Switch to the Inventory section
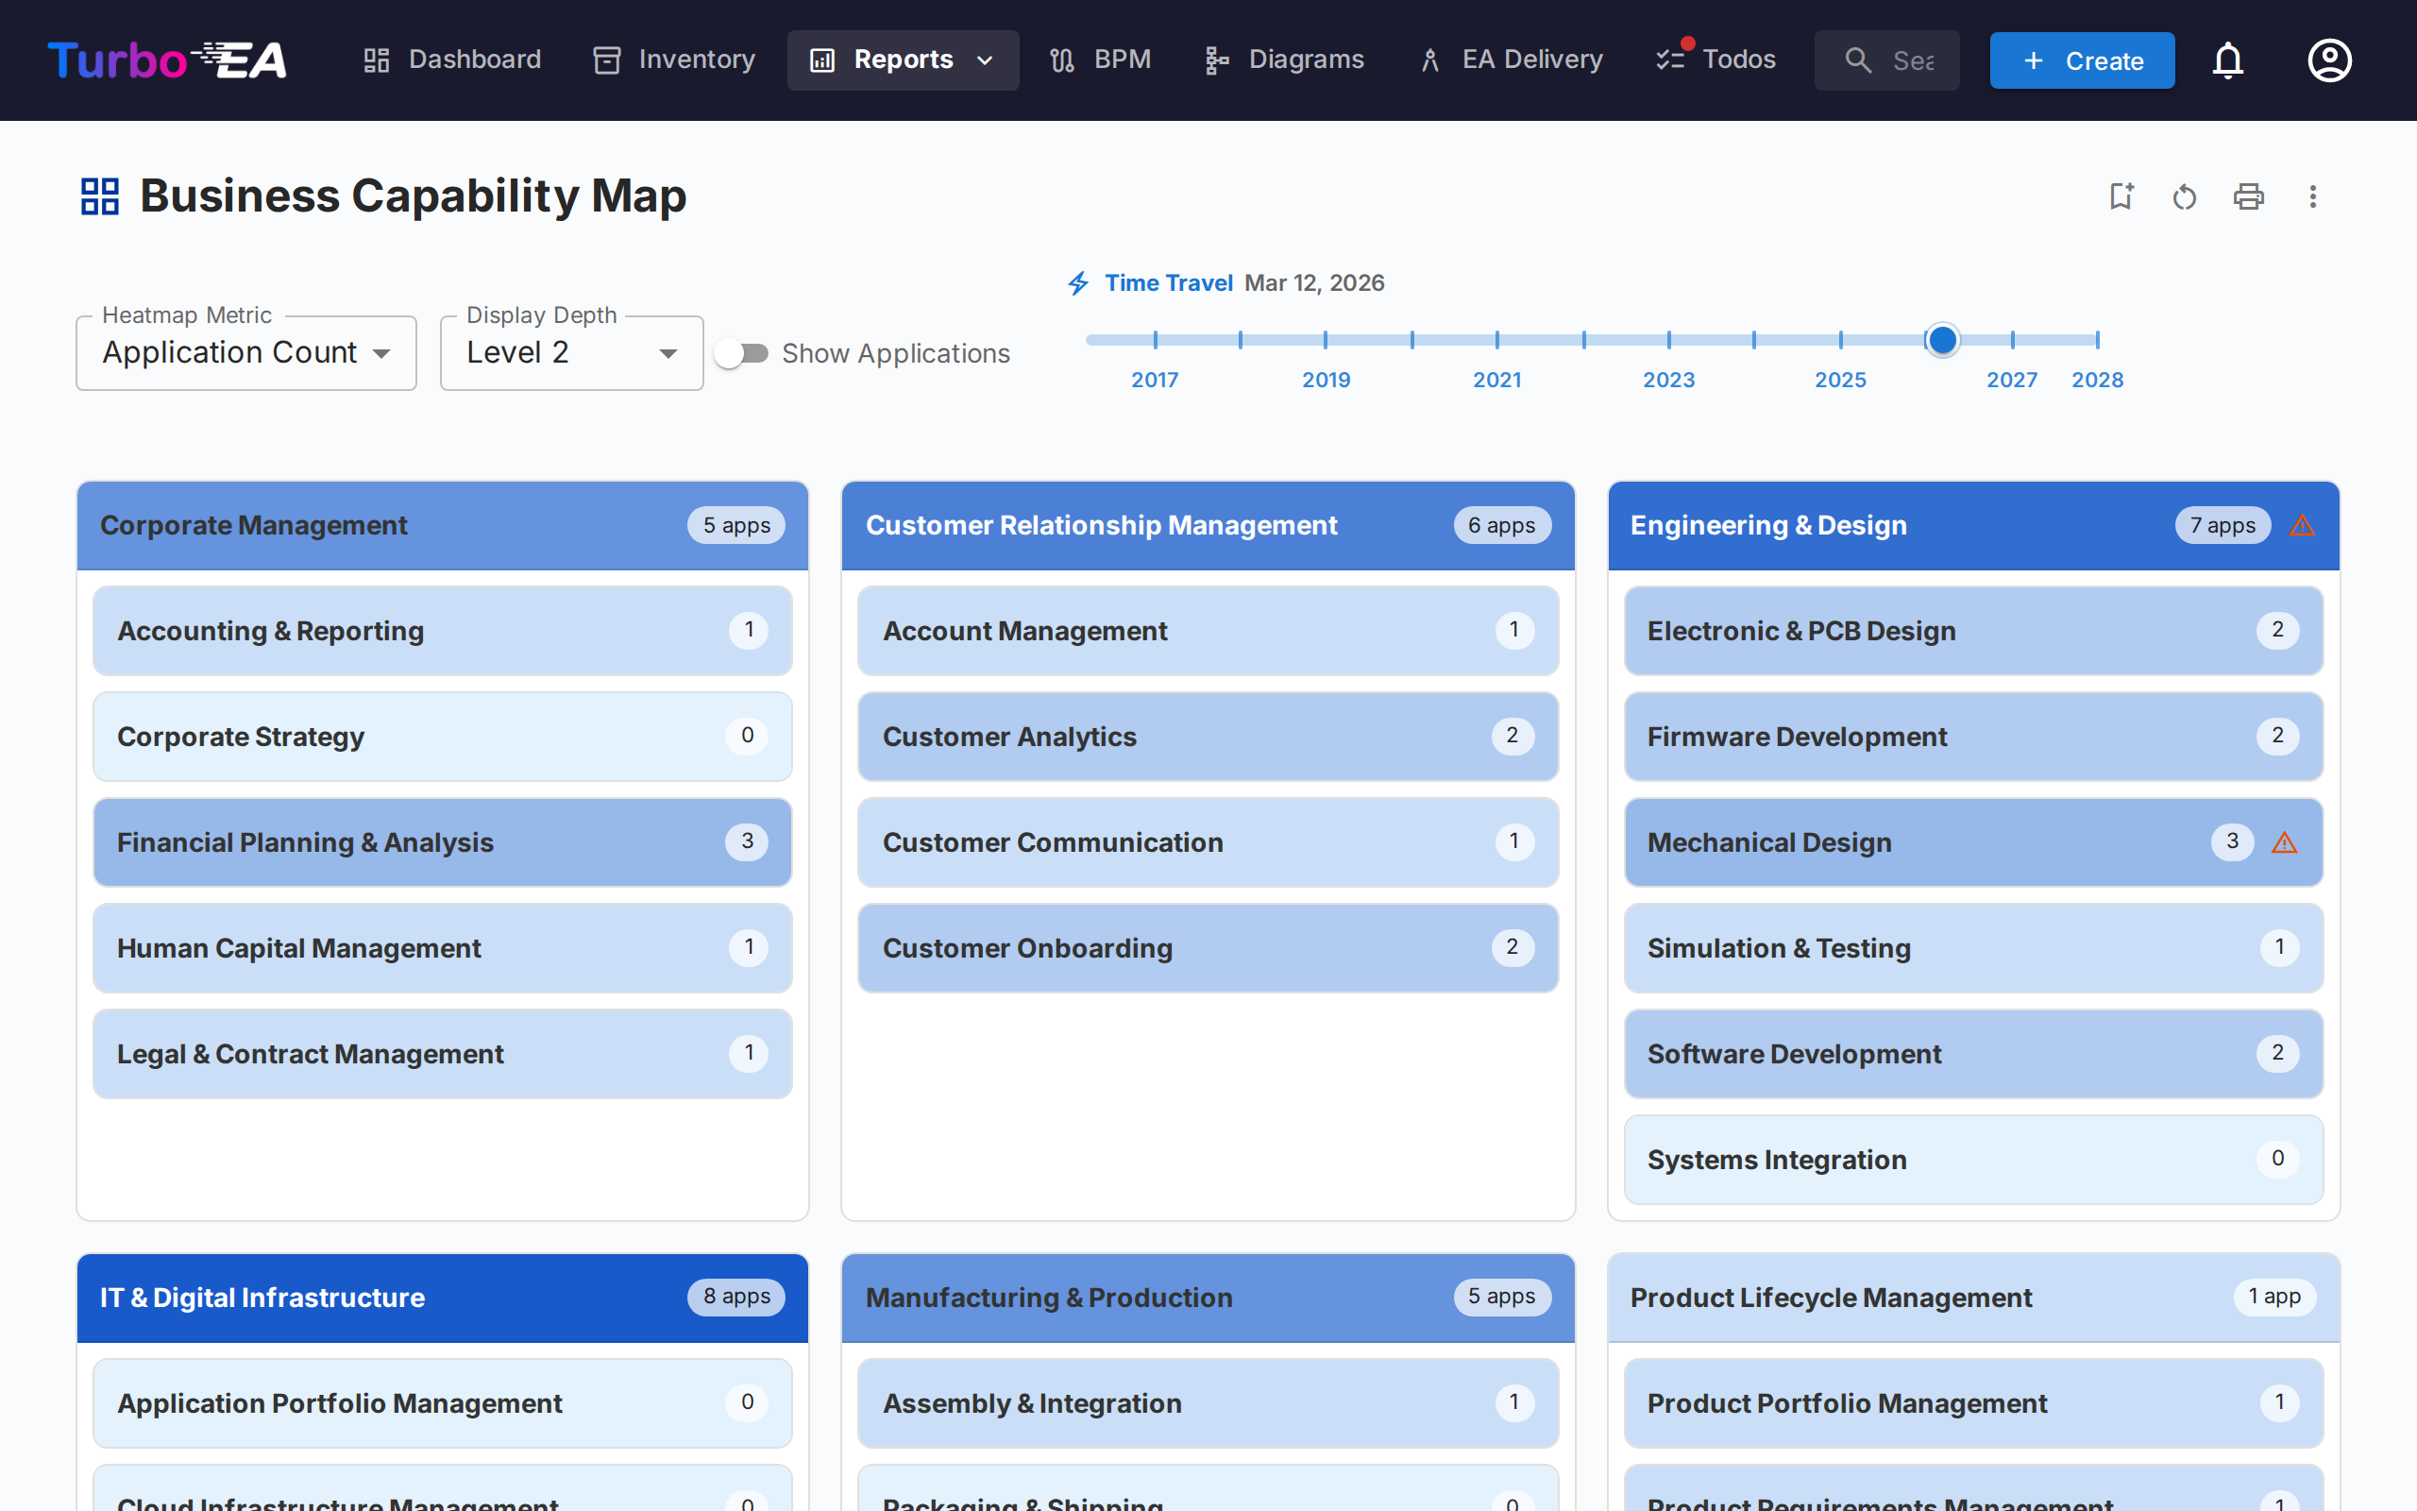 (x=672, y=59)
